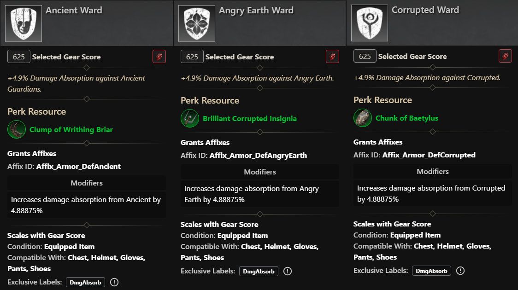The height and width of the screenshot is (290, 518).
Task: Click the Brilliant Corrupted Insignia item icon
Action: click(189, 118)
